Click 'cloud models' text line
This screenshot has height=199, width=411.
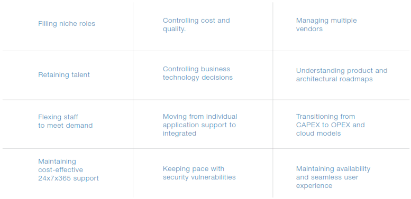[318, 134]
